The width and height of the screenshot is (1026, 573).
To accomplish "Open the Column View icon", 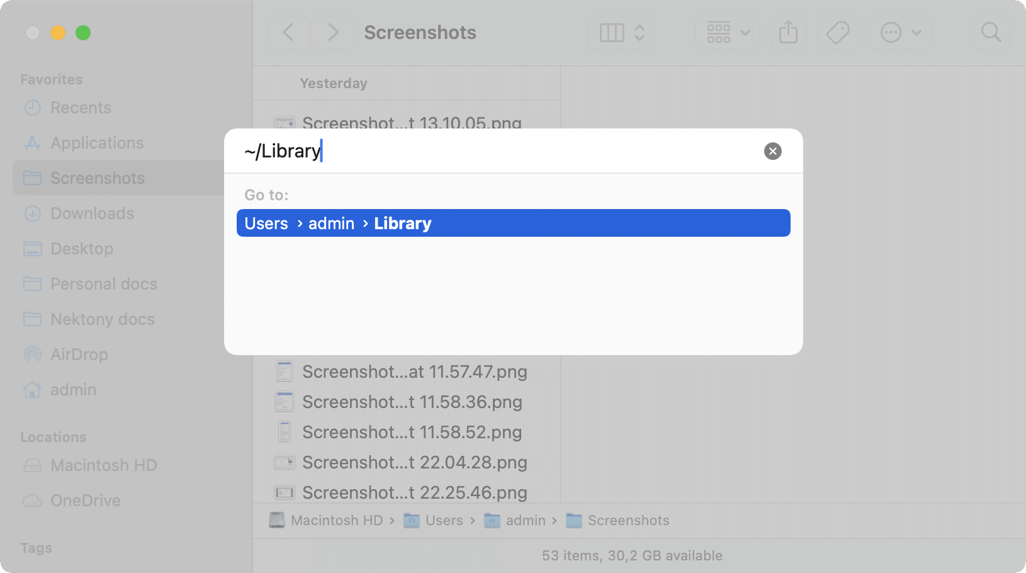I will point(611,32).
